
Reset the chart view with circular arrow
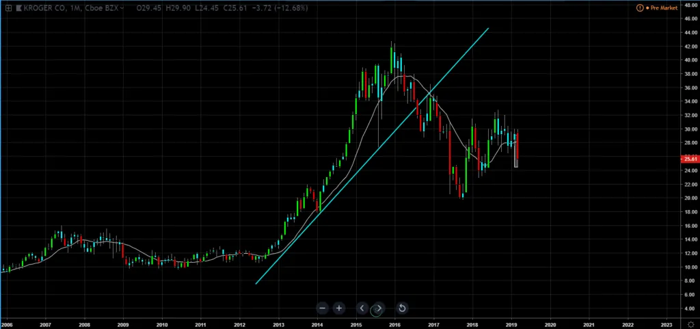[x=402, y=308]
